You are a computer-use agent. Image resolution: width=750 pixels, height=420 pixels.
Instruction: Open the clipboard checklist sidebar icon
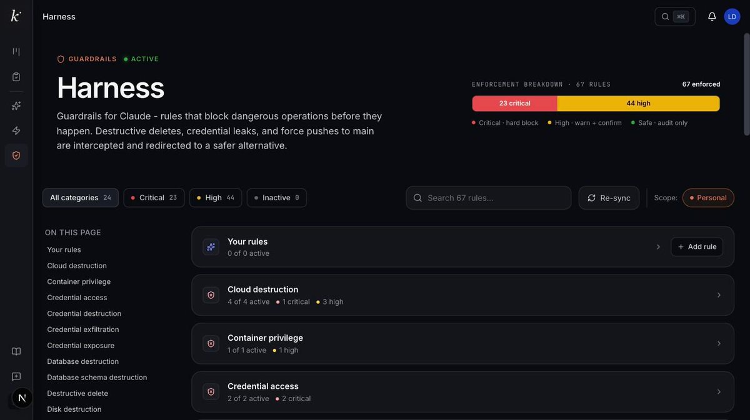coord(16,77)
